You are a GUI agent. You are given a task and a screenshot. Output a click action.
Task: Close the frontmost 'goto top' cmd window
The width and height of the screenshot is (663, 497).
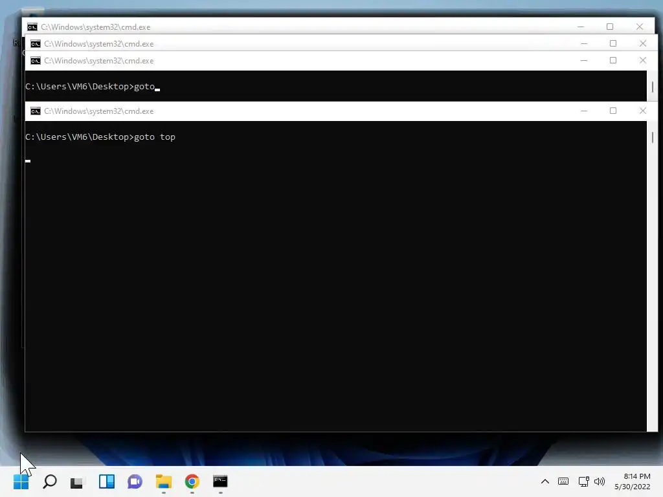(643, 111)
